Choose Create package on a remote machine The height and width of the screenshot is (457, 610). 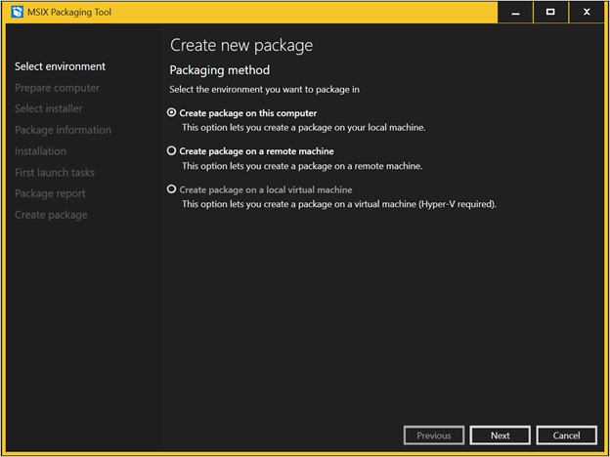click(x=171, y=150)
